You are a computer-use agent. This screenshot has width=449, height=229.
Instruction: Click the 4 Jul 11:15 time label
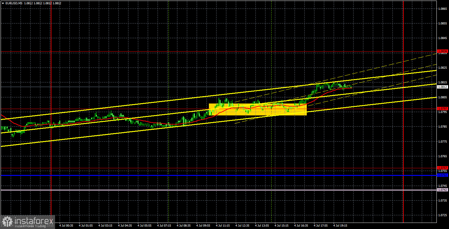click(x=223, y=226)
